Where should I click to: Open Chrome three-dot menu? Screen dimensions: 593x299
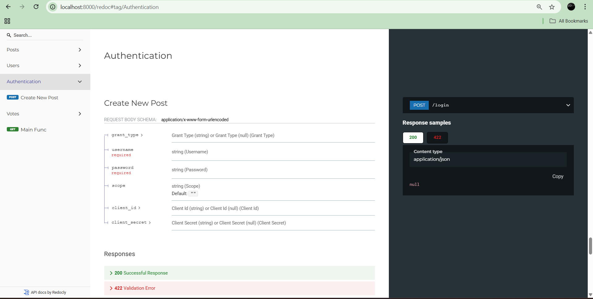(585, 7)
